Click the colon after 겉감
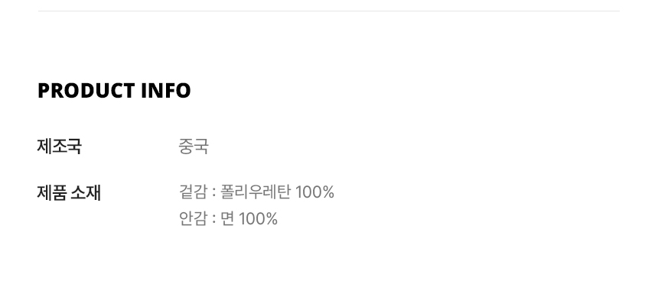The image size is (658, 290). click(x=213, y=193)
